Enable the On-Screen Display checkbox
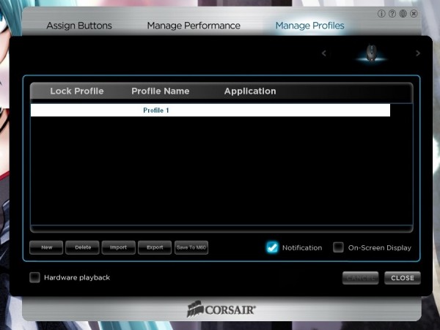 pyautogui.click(x=338, y=247)
